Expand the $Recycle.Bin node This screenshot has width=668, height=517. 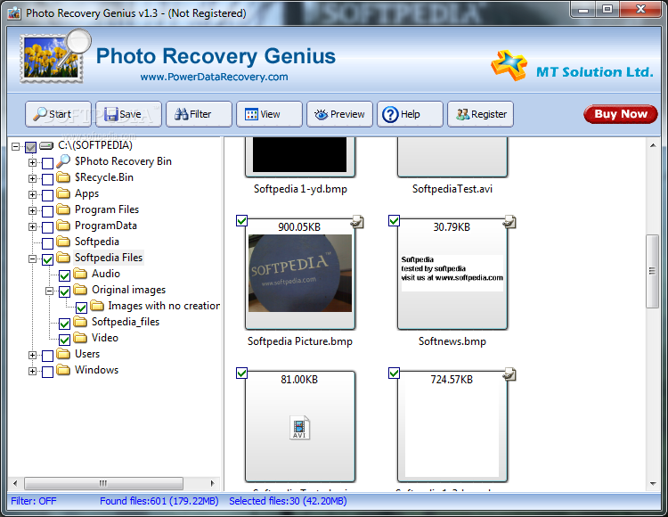32,178
